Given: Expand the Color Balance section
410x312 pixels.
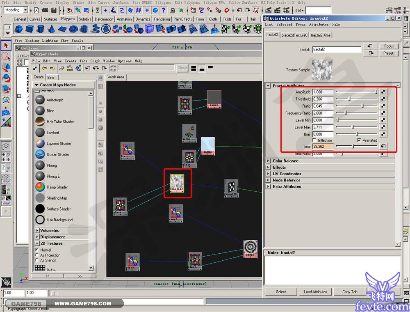Looking at the screenshot, I should (269, 161).
